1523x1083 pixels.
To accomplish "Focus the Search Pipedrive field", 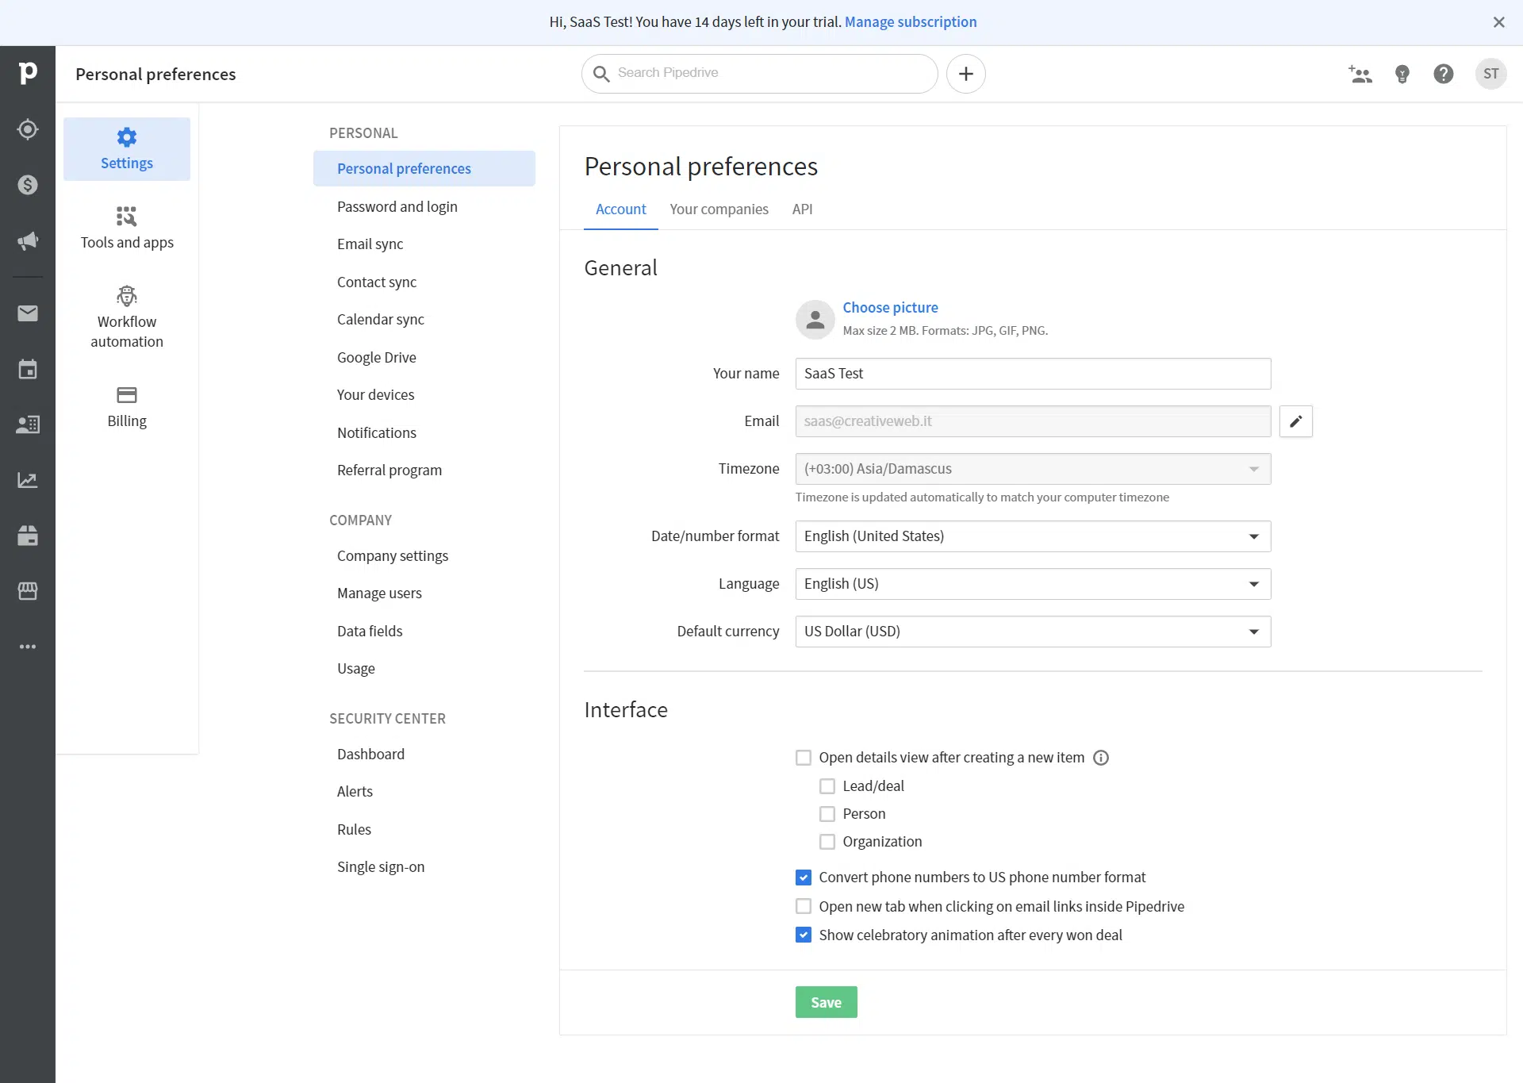I will [x=759, y=74].
